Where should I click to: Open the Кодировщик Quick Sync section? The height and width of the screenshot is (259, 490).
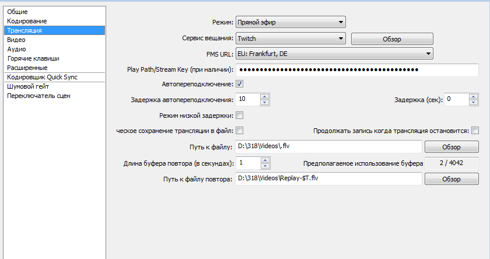click(x=55, y=77)
